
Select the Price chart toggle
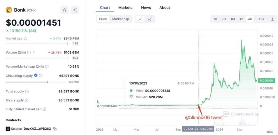[103, 19]
